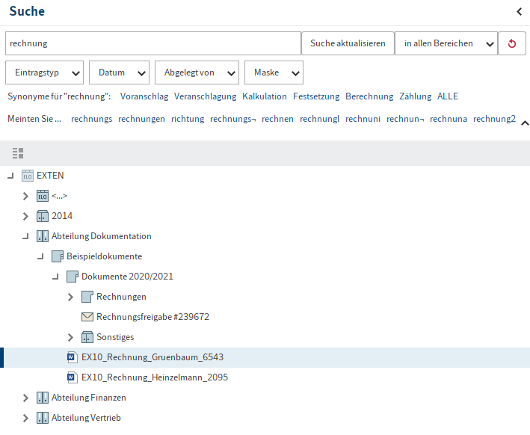
Task: Expand the 2014 tree node
Action: 25,216
